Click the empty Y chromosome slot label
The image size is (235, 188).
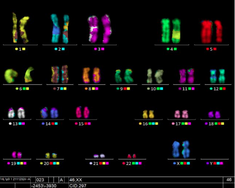coord(211,163)
